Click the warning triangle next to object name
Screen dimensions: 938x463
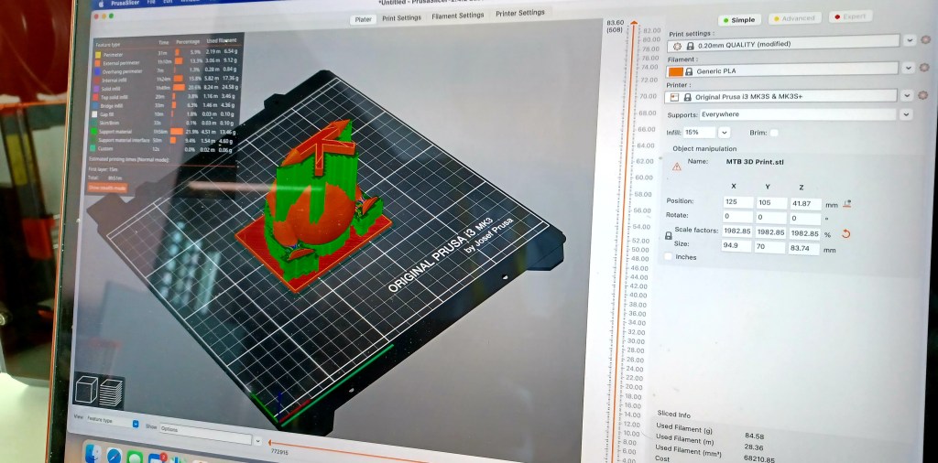click(x=677, y=167)
